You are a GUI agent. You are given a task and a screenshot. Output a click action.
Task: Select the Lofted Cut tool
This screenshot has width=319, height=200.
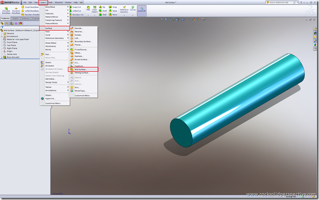76,11
